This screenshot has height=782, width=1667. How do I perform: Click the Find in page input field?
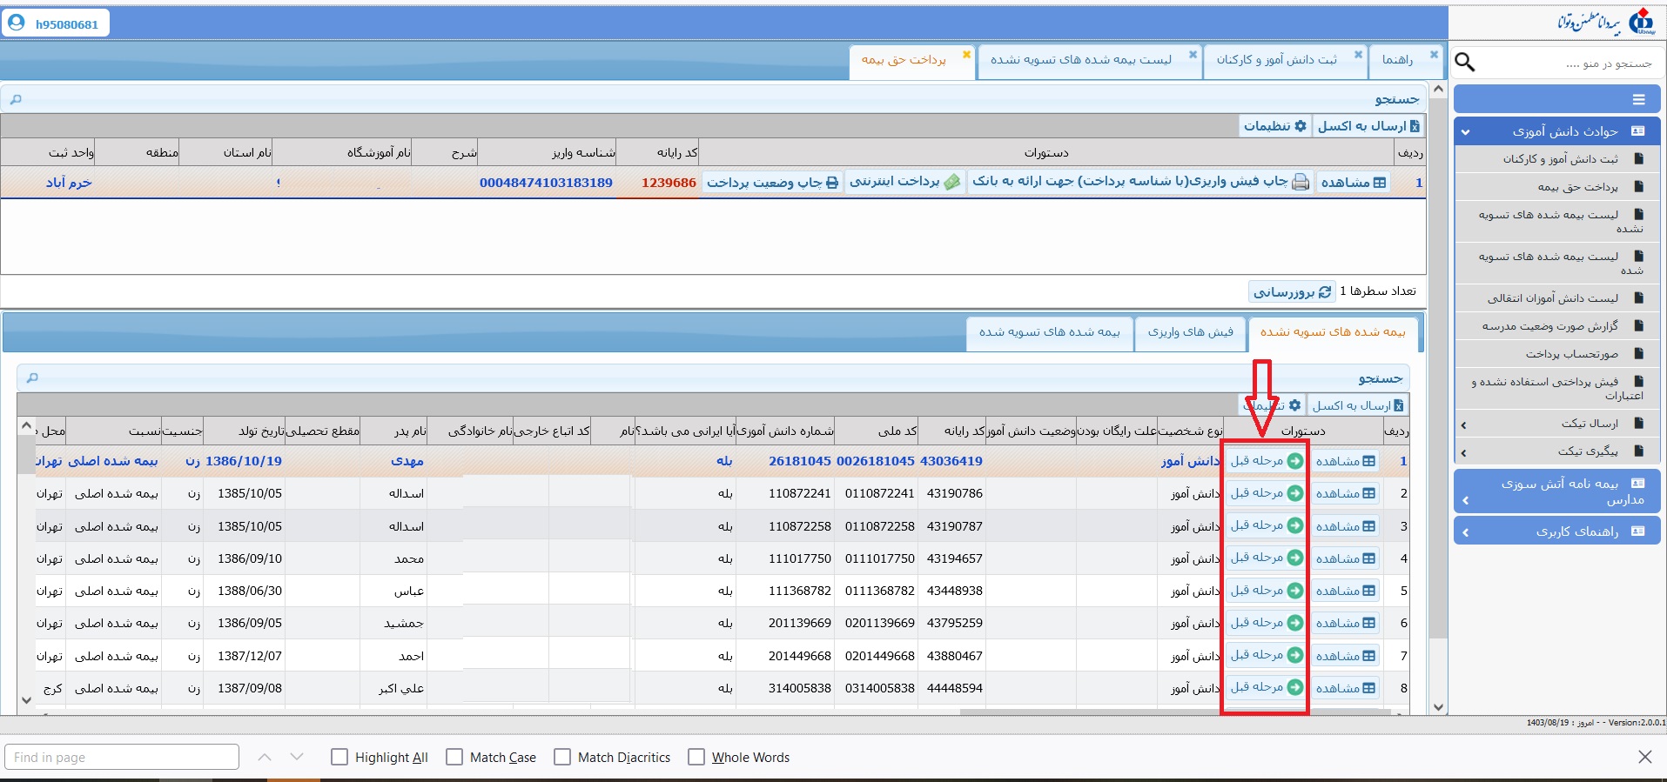122,757
